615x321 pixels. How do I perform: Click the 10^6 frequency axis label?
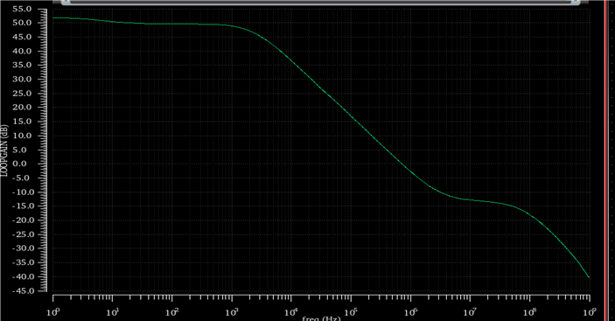click(x=410, y=311)
